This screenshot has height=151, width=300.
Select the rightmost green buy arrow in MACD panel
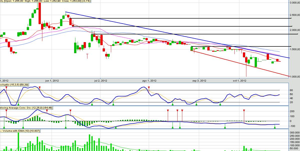[275, 127]
